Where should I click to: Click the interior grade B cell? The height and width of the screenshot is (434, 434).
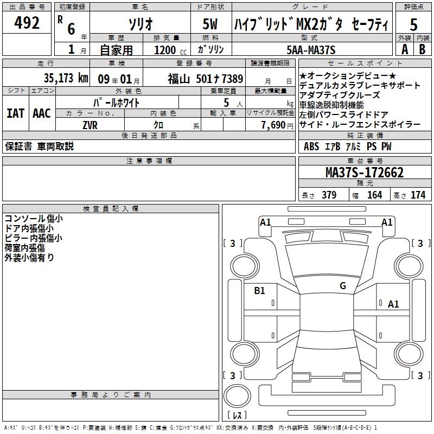pos(423,49)
